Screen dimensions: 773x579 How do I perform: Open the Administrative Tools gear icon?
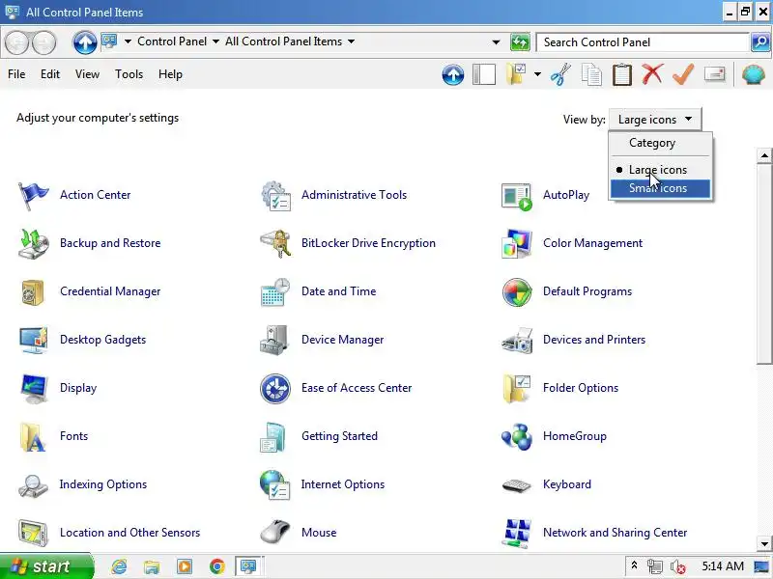coord(275,196)
